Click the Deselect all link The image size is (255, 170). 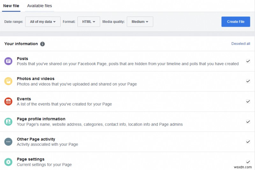241,44
